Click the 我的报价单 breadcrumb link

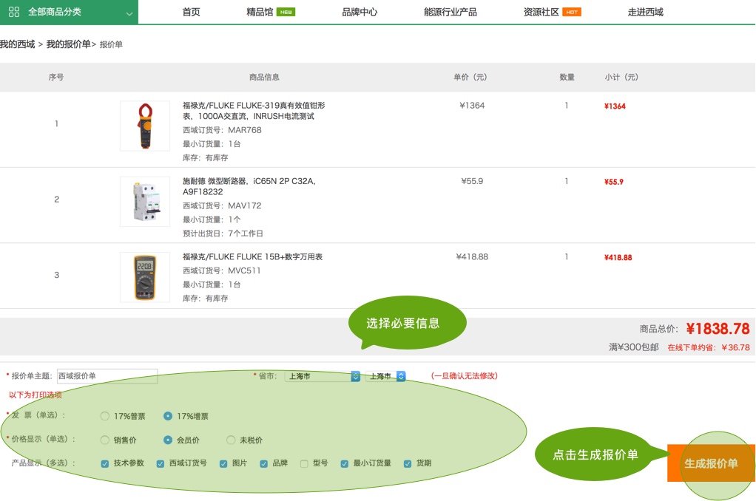68,44
